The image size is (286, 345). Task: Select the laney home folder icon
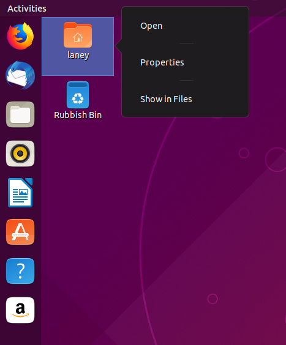[78, 35]
